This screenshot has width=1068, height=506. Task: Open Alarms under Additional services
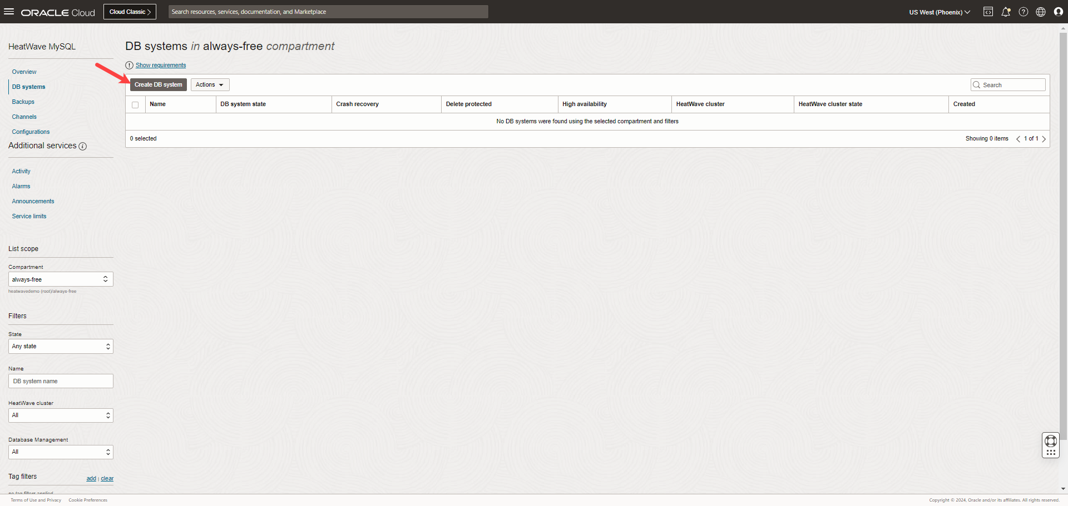click(21, 186)
